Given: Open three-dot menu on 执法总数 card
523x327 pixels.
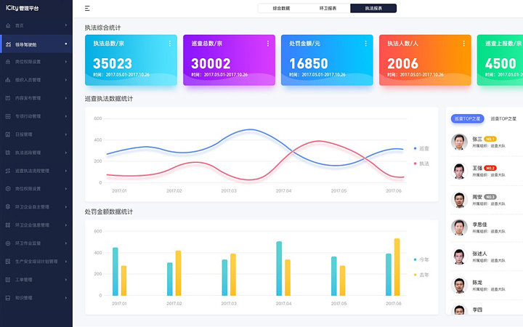Looking at the screenshot, I should (x=170, y=44).
